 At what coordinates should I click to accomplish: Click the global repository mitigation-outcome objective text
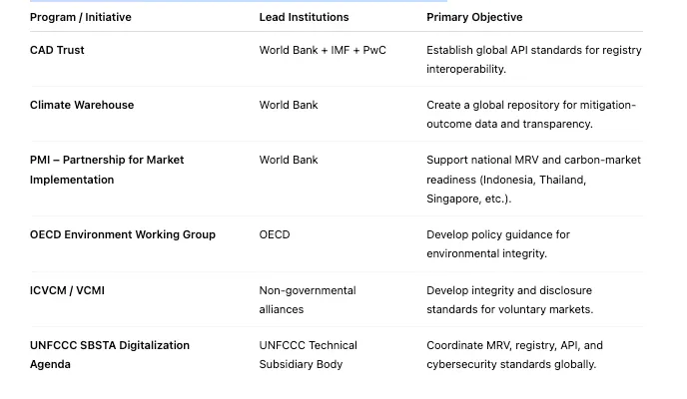click(x=530, y=114)
